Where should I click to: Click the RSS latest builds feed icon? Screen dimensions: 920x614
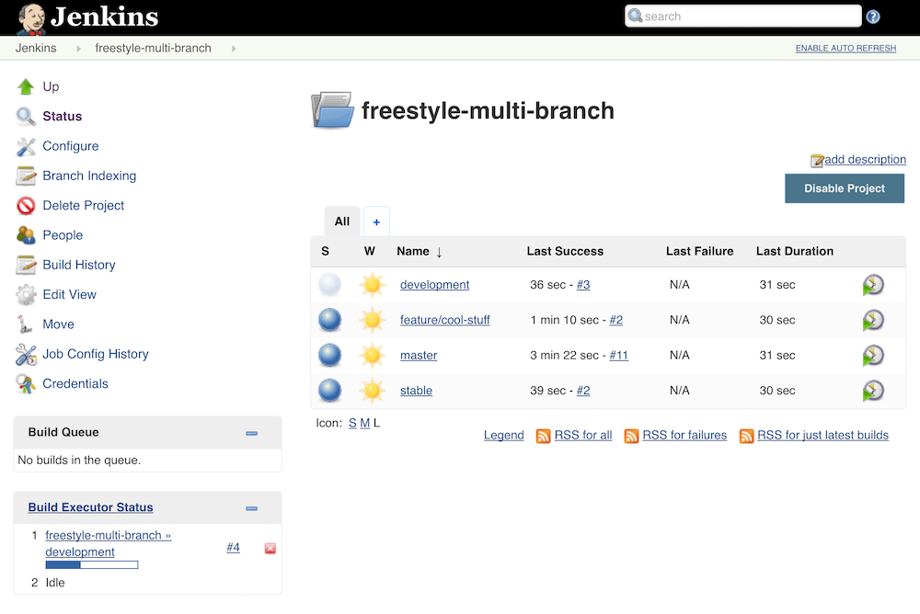[746, 436]
